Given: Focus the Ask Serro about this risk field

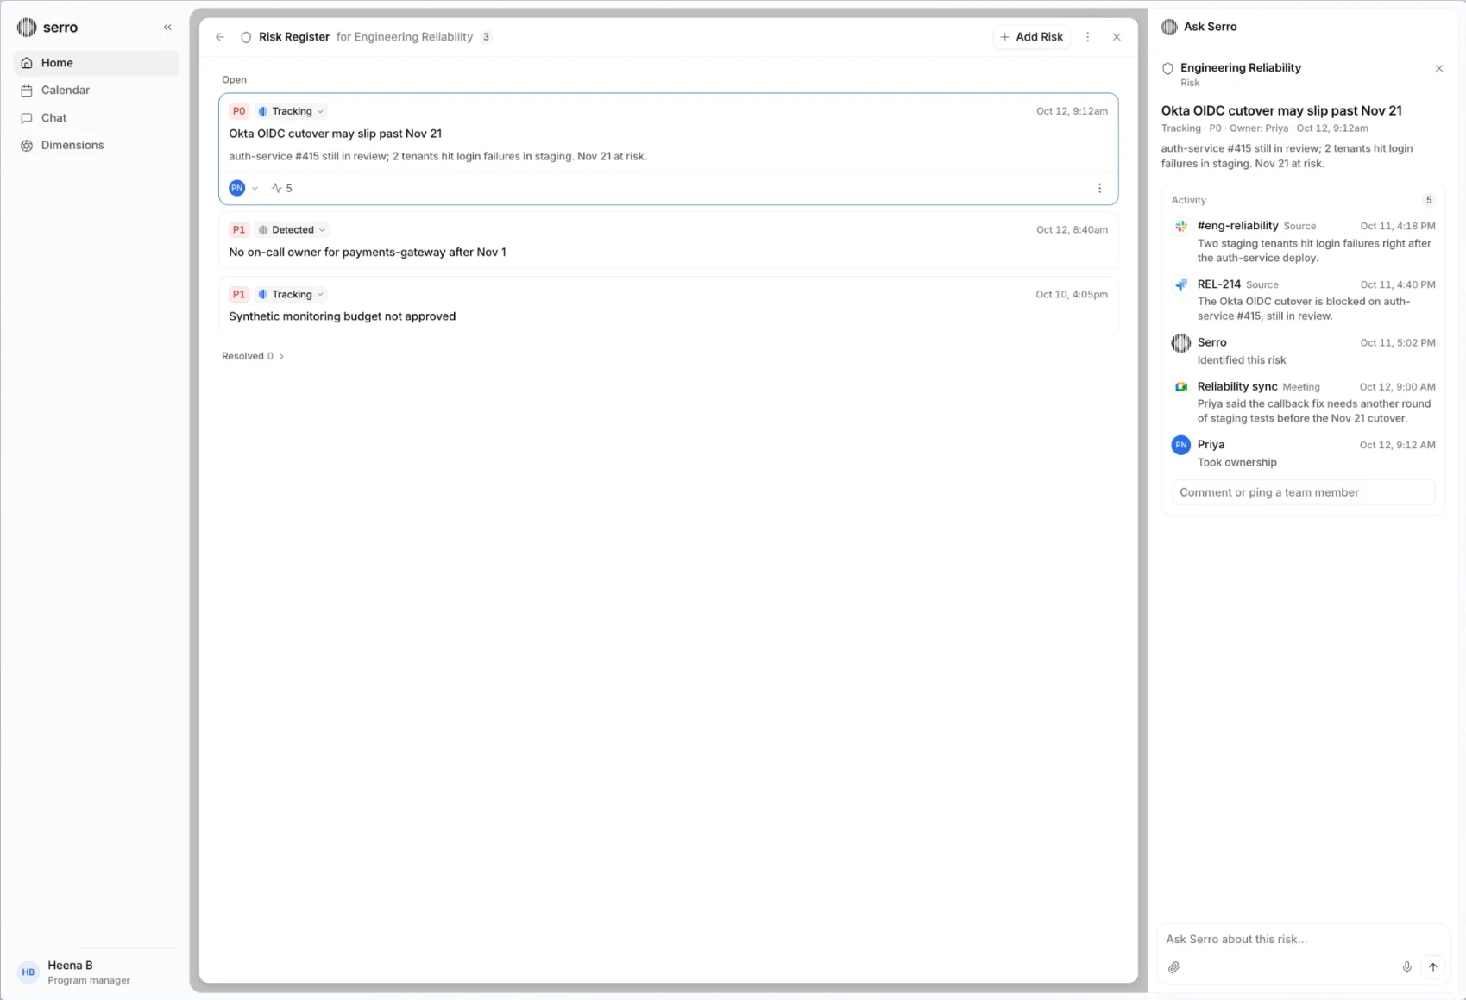Looking at the screenshot, I should pos(1303,940).
